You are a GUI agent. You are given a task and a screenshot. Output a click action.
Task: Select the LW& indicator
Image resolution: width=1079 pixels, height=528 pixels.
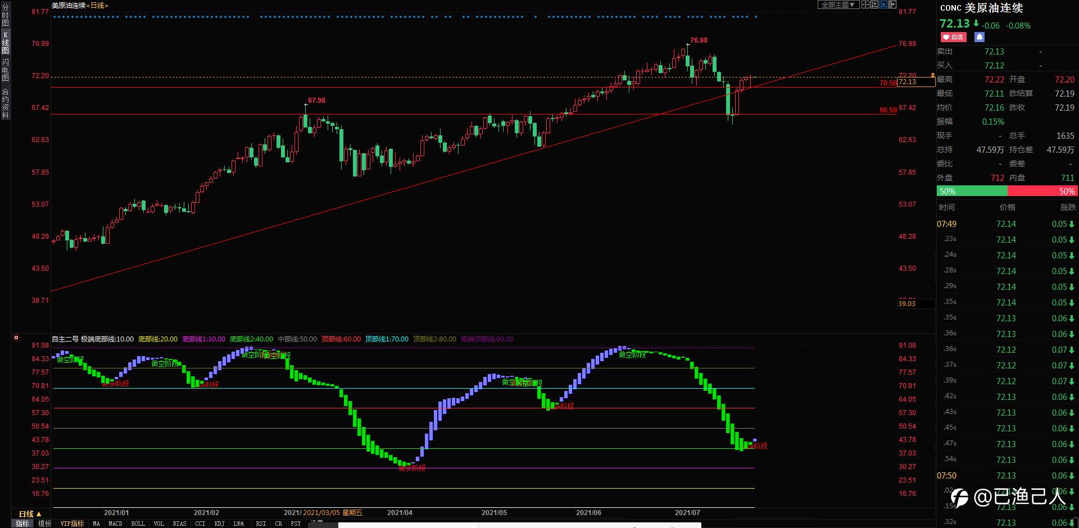pos(239,524)
